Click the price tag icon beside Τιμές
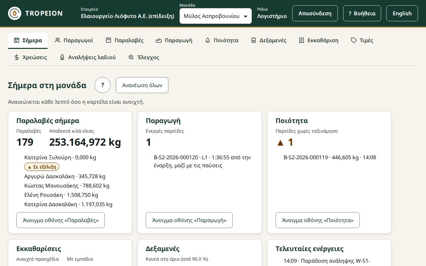Image resolution: width=426 pixels, height=266 pixels. point(354,40)
